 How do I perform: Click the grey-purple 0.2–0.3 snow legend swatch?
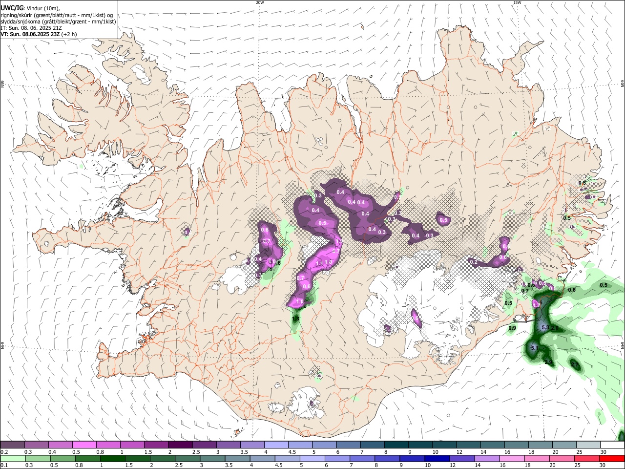[x=13, y=445]
